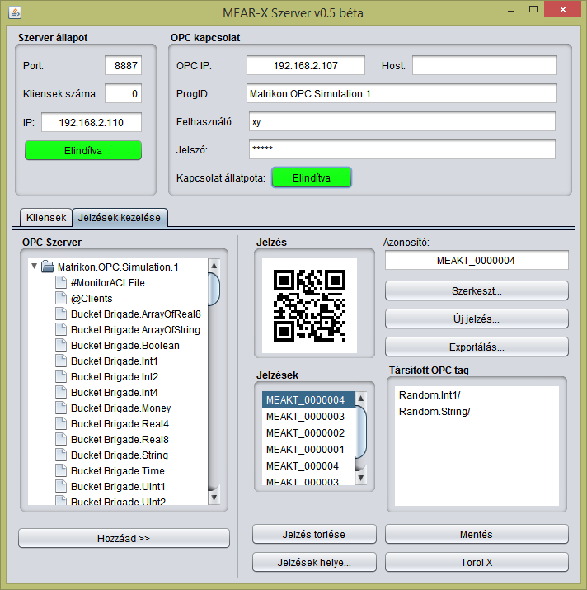Click the Jelszó password field
The width and height of the screenshot is (587, 590).
click(402, 149)
